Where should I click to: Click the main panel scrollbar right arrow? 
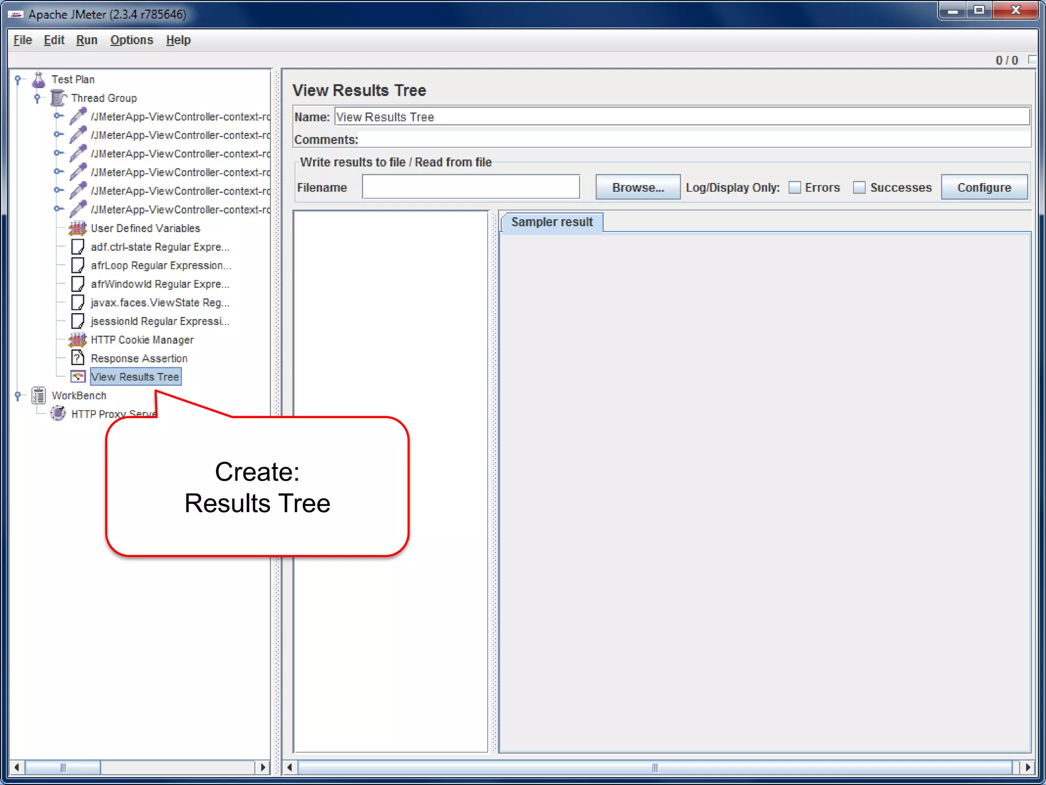(x=1027, y=767)
